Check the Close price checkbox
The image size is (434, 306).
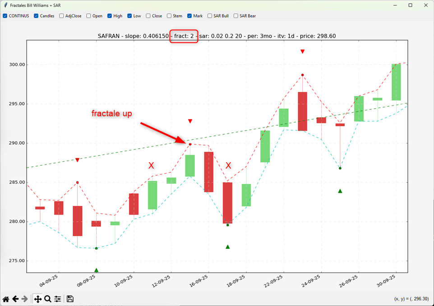(x=148, y=16)
